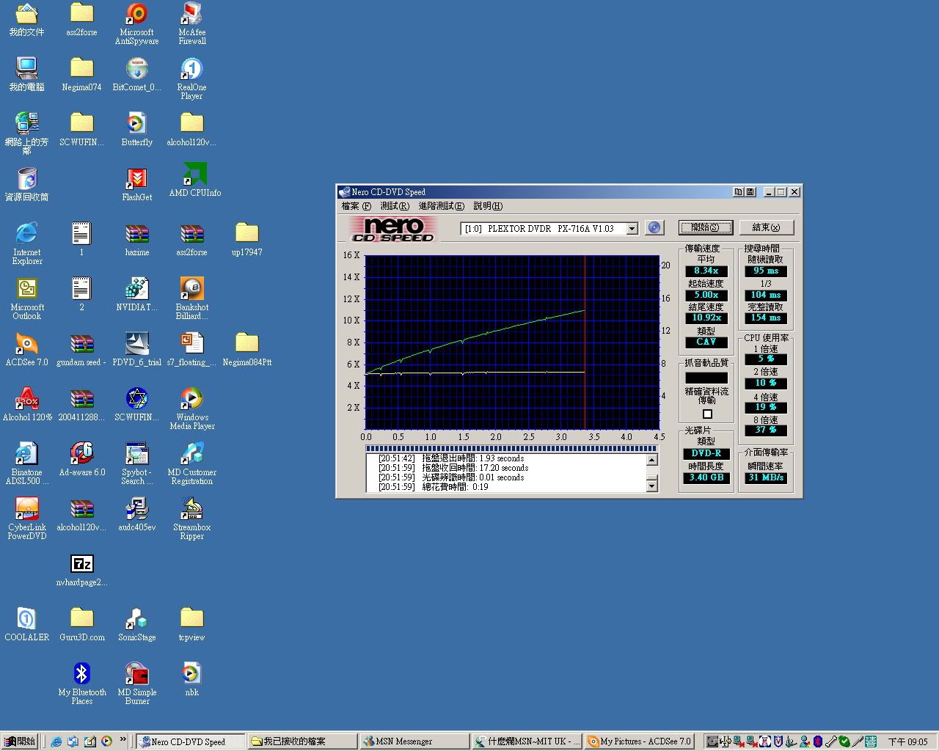Open Butterfly desktop icon
This screenshot has height=751, width=939.
136,129
